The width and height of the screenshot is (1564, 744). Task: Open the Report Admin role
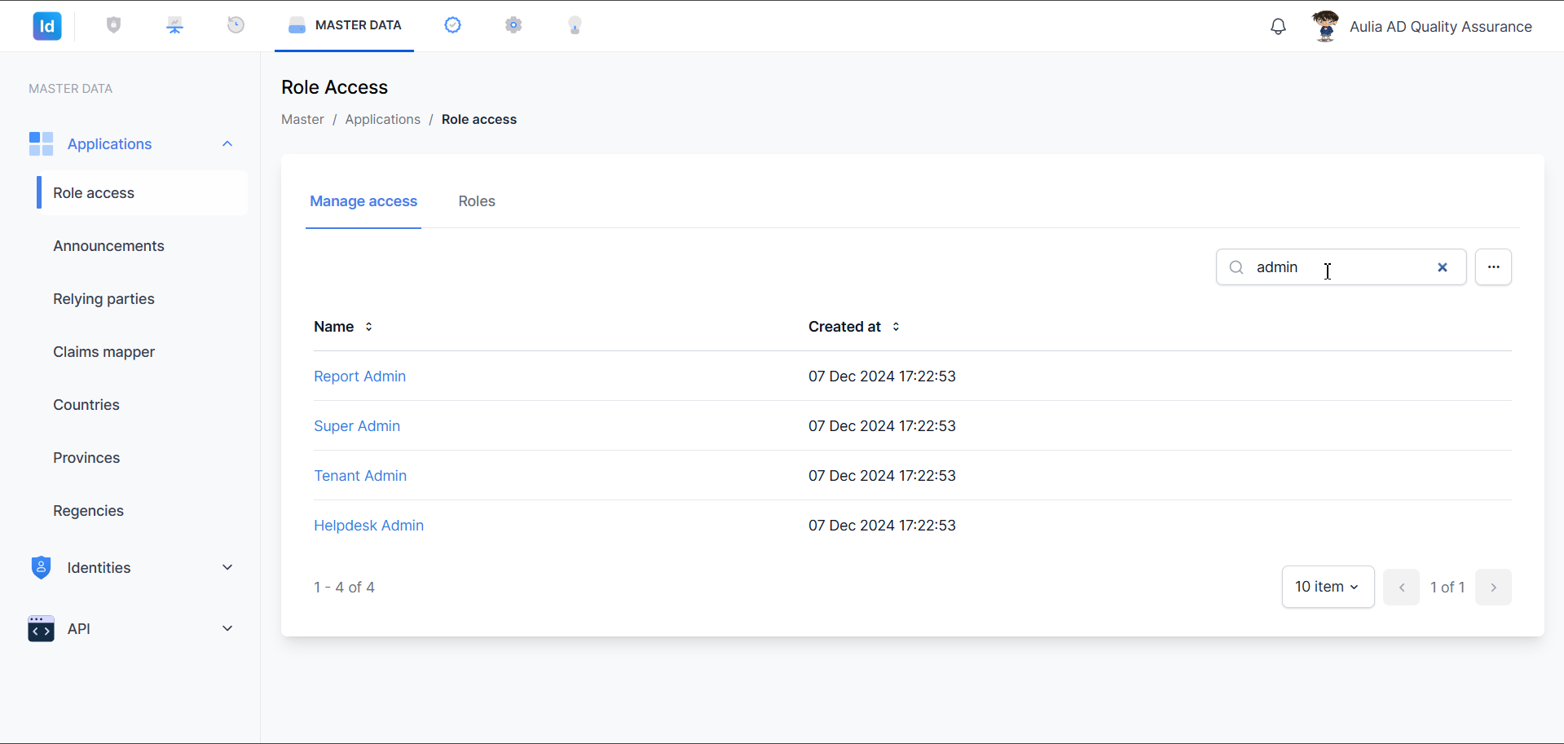(359, 376)
